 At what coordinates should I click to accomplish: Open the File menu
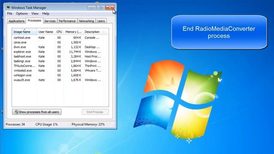point(9,14)
